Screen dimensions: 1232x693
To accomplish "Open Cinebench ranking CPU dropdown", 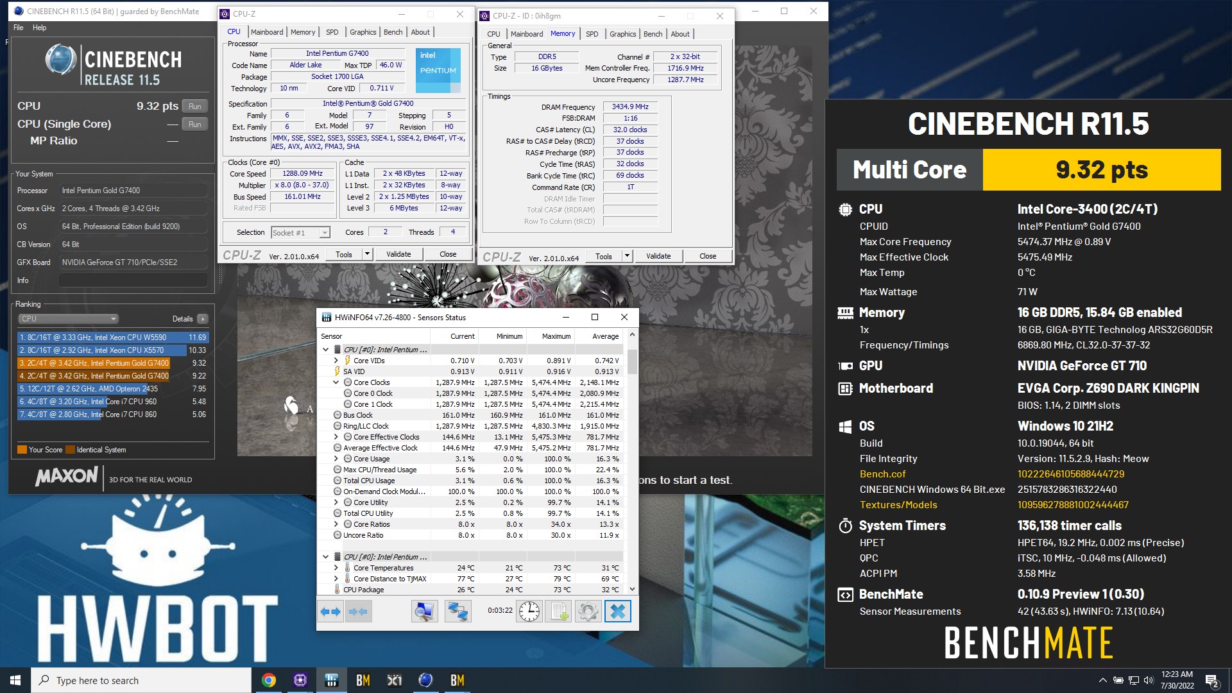I will pos(68,319).
